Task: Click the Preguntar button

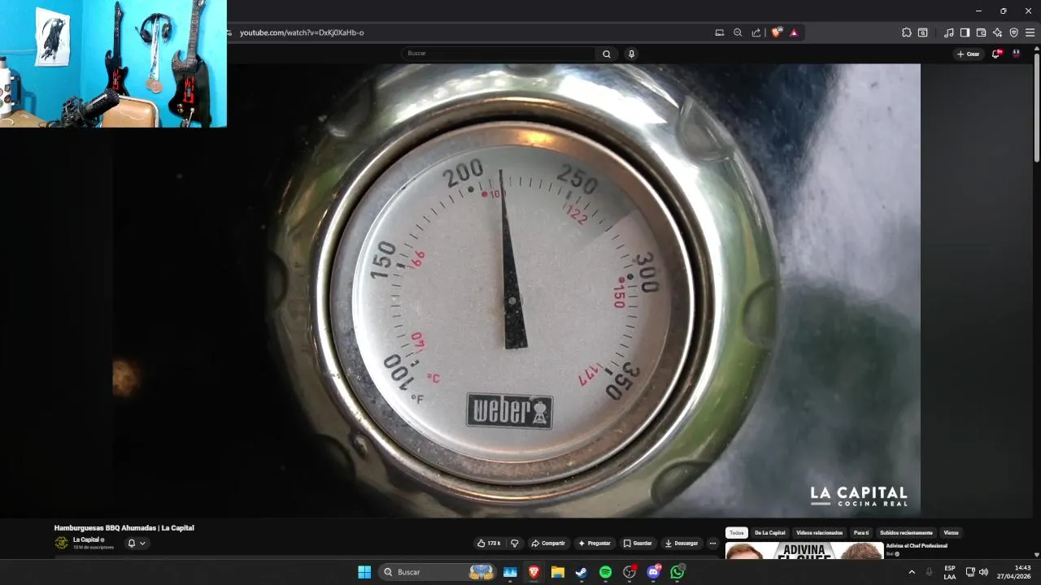Action: coord(595,543)
